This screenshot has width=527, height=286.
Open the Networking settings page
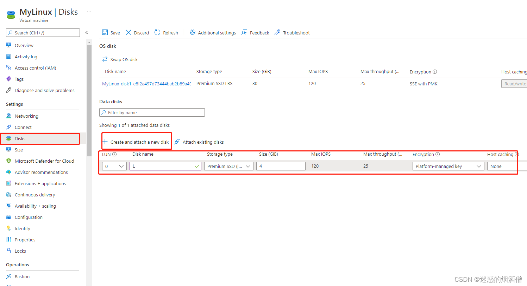pos(26,116)
